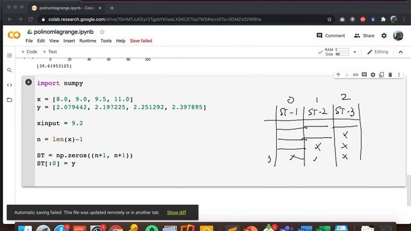
Task: Open notebook settings gear icon
Action: 384,36
